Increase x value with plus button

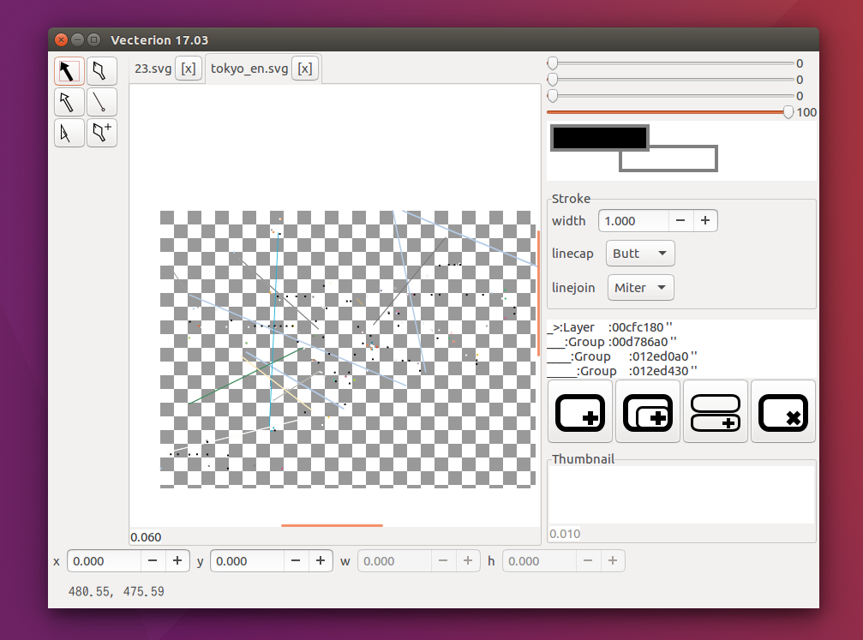(177, 561)
